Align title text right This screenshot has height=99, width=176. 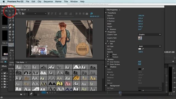point(83,13)
